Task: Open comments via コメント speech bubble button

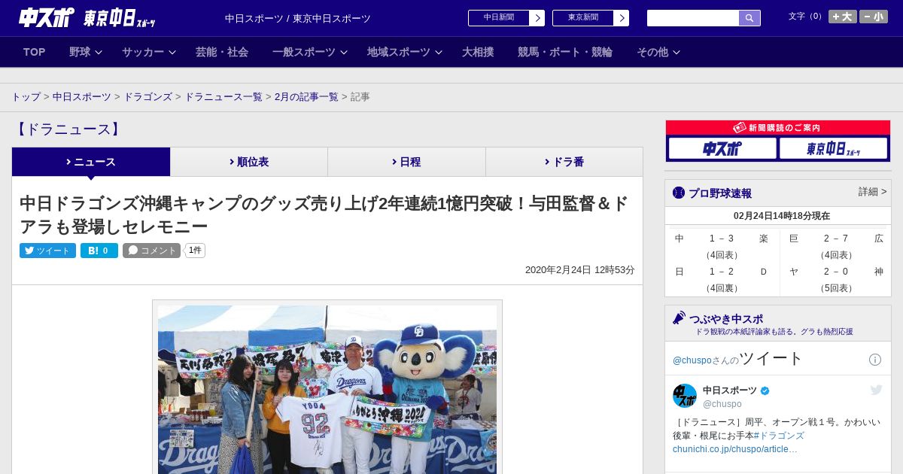Action: (x=151, y=251)
